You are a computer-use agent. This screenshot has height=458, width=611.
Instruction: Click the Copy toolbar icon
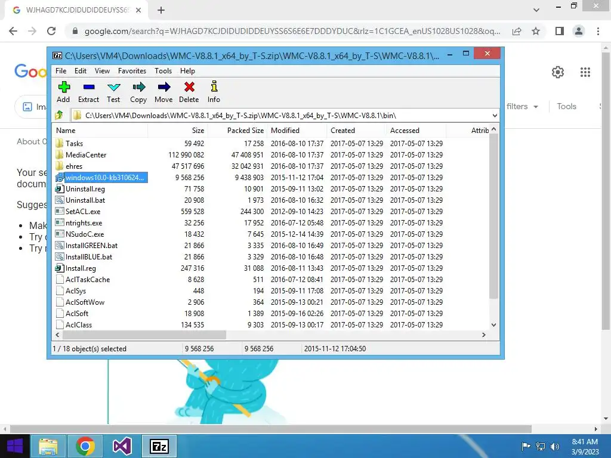pos(138,87)
